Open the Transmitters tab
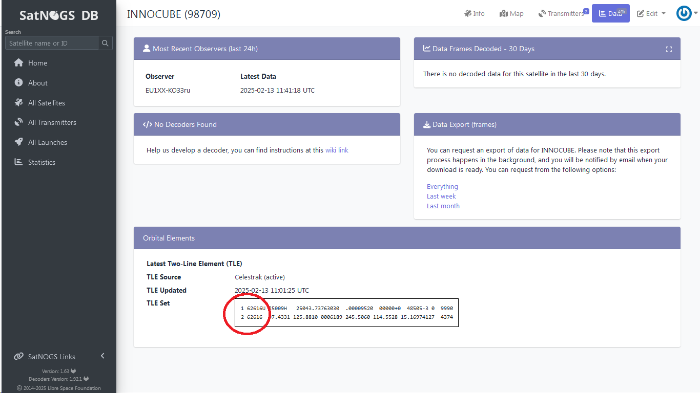Image resolution: width=700 pixels, height=393 pixels. coord(562,14)
